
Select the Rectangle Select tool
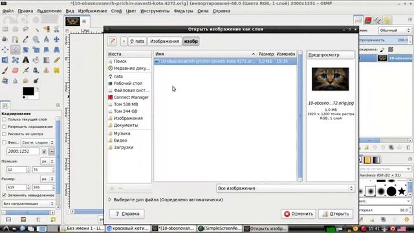click(5, 29)
